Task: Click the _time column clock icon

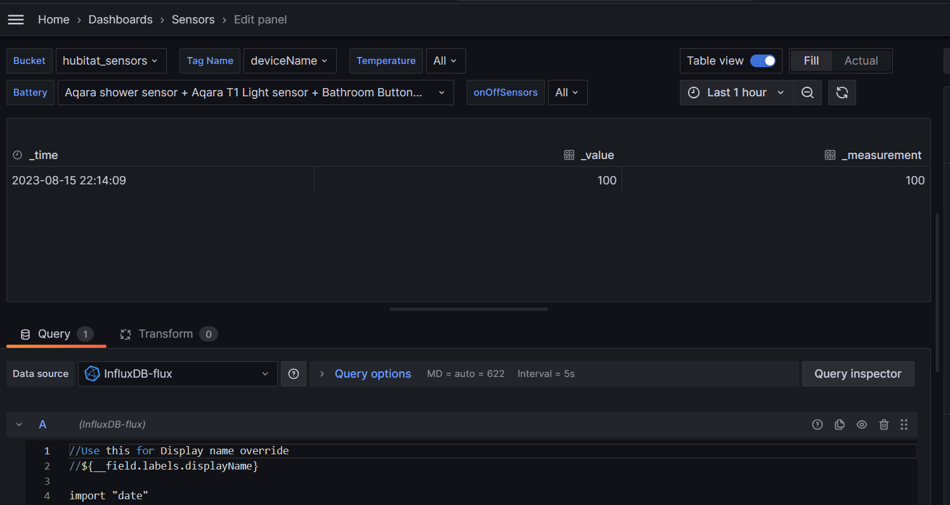Action: [x=17, y=155]
